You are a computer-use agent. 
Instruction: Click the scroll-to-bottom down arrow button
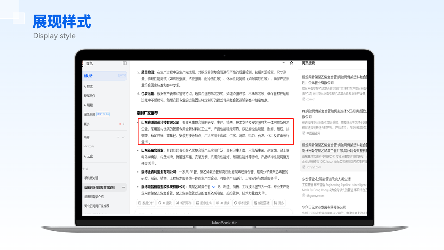pyautogui.click(x=214, y=187)
